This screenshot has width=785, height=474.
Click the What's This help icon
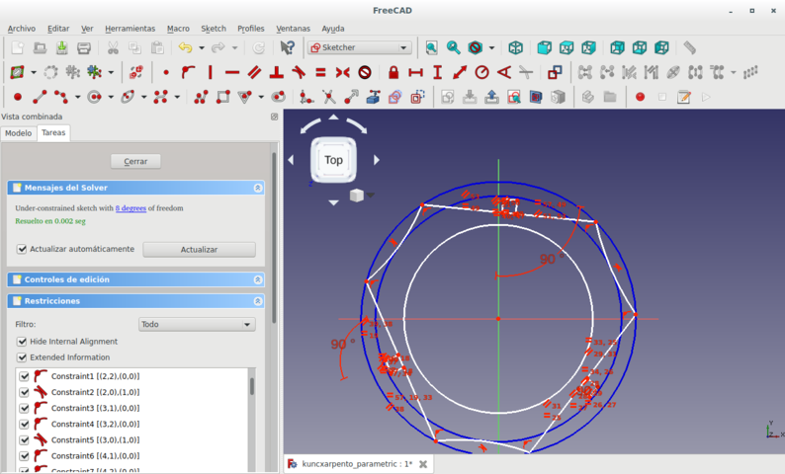tap(287, 47)
